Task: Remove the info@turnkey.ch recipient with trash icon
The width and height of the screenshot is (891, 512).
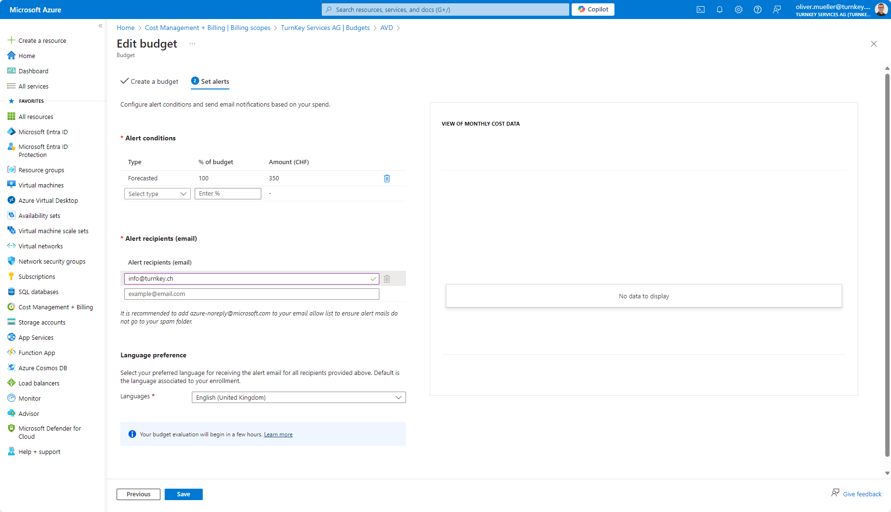Action: coord(386,279)
